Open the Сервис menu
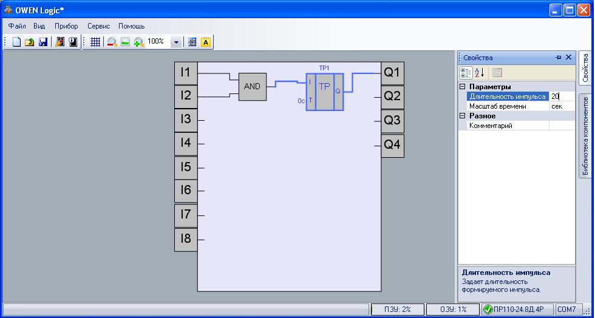 [98, 26]
